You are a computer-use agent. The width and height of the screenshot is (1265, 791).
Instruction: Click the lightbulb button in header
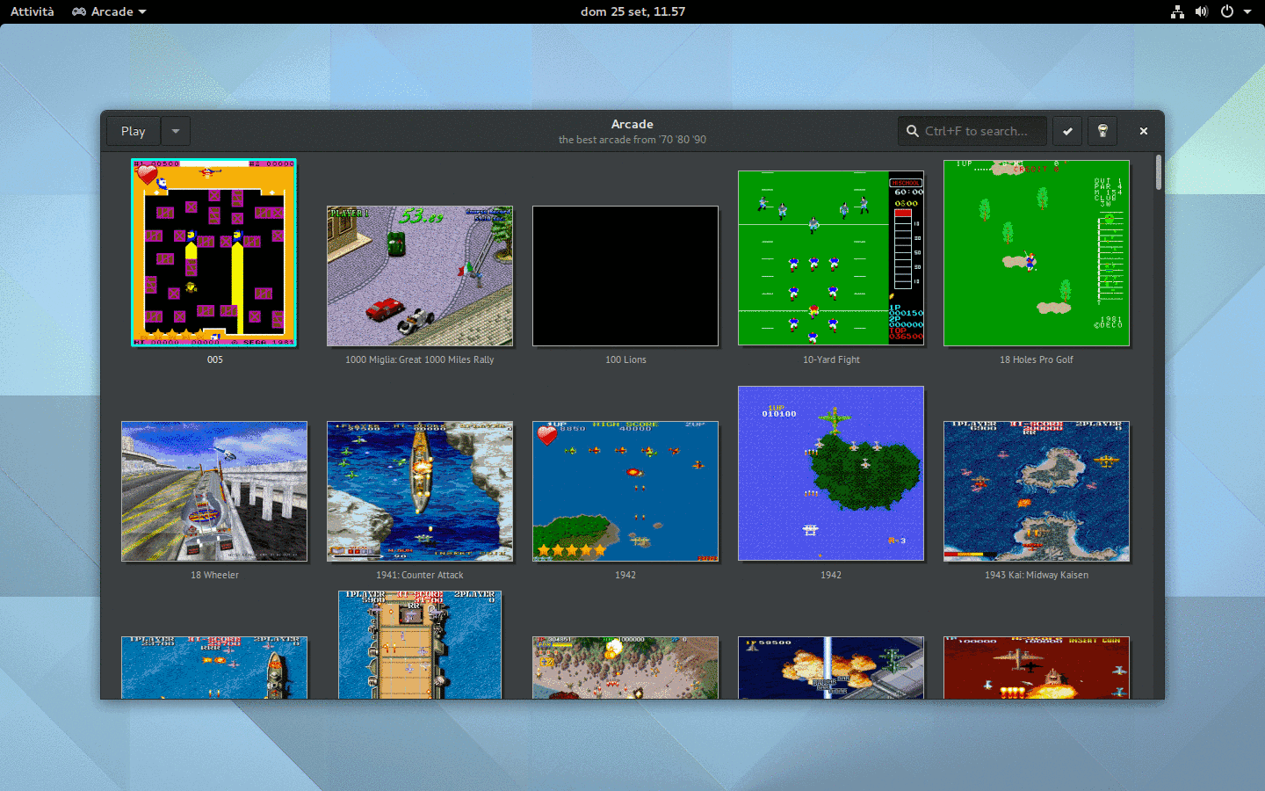click(1102, 131)
